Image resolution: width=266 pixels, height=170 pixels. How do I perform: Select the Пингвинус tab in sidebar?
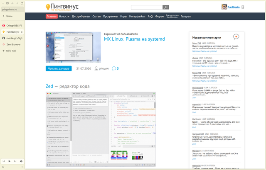coord(12,32)
